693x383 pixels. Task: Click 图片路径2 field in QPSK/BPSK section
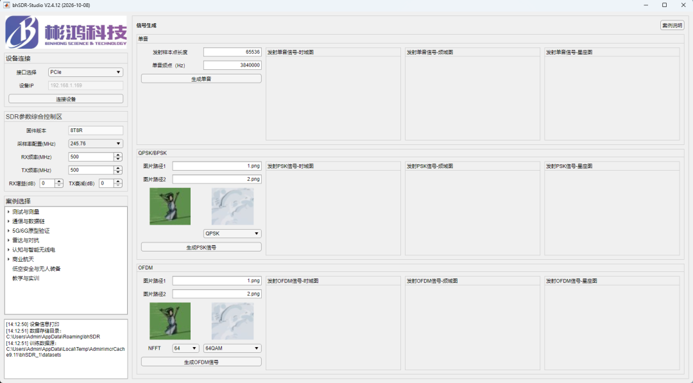(217, 179)
